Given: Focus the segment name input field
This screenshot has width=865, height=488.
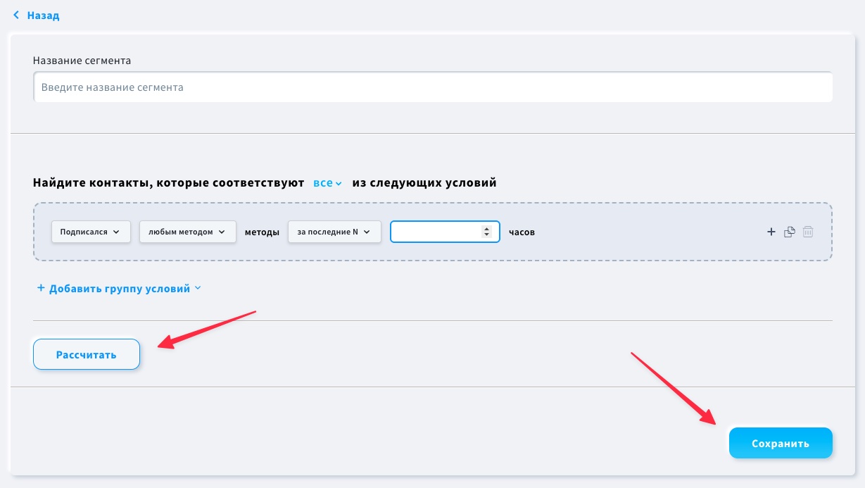Looking at the screenshot, I should point(432,87).
